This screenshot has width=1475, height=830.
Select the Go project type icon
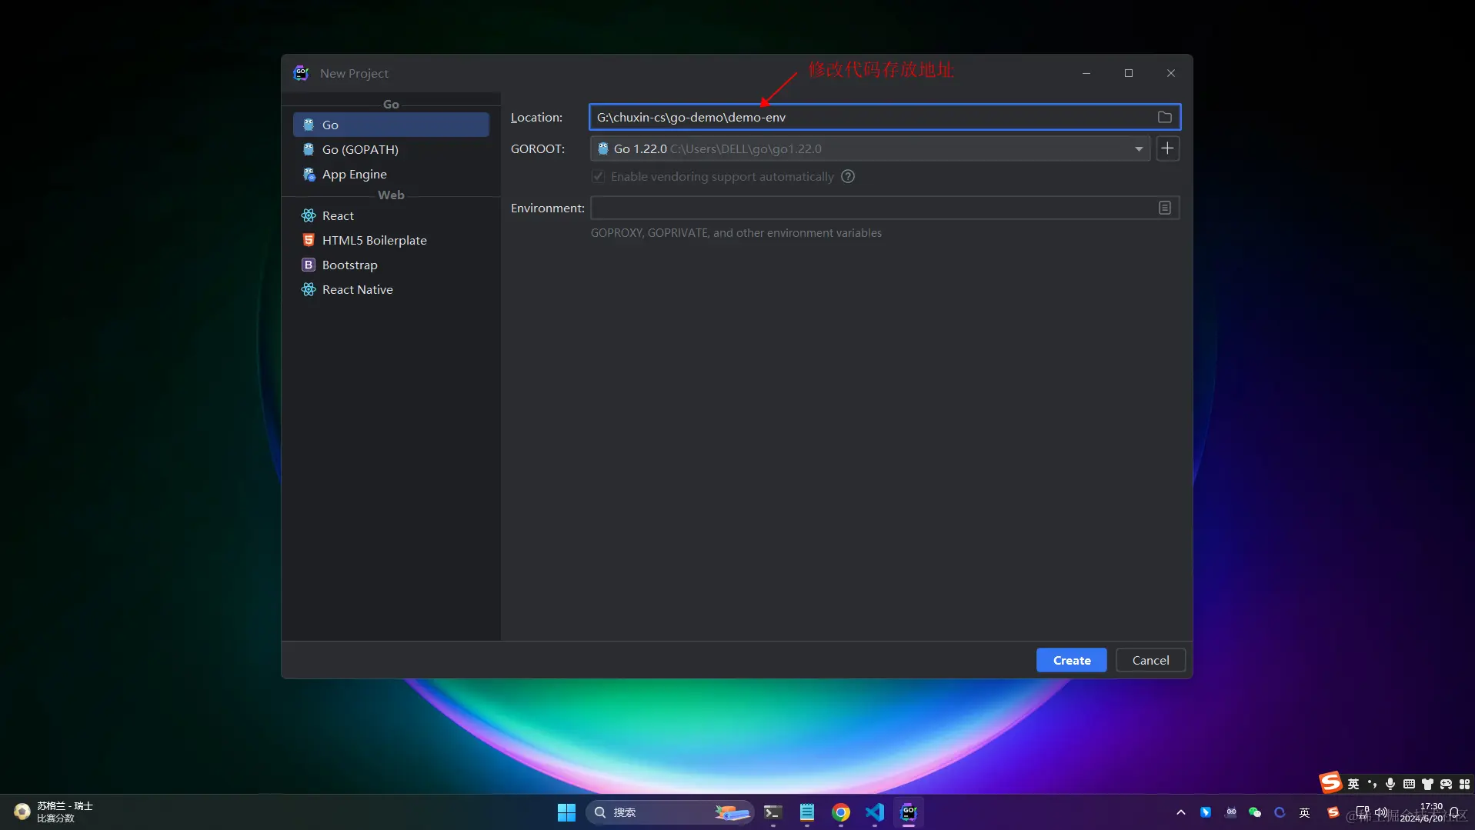[309, 125]
